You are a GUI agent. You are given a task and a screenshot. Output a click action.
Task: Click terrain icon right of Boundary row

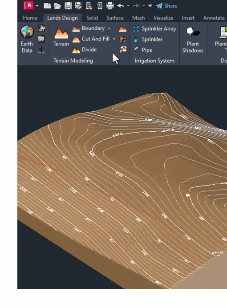coord(123,28)
